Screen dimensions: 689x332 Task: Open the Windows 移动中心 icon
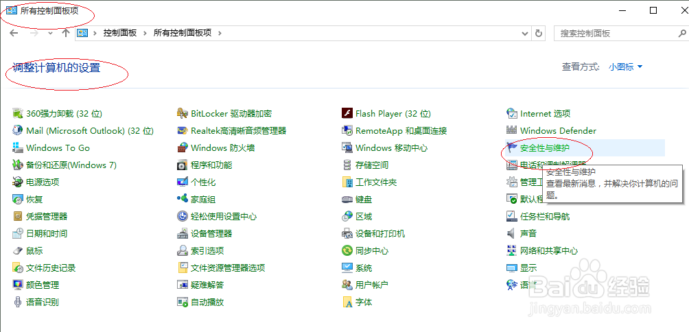[x=347, y=148]
